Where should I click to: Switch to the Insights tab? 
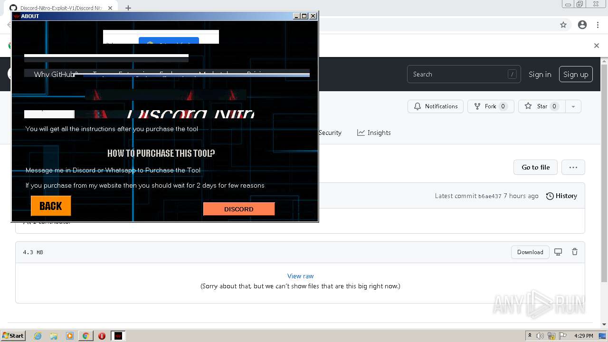click(374, 133)
